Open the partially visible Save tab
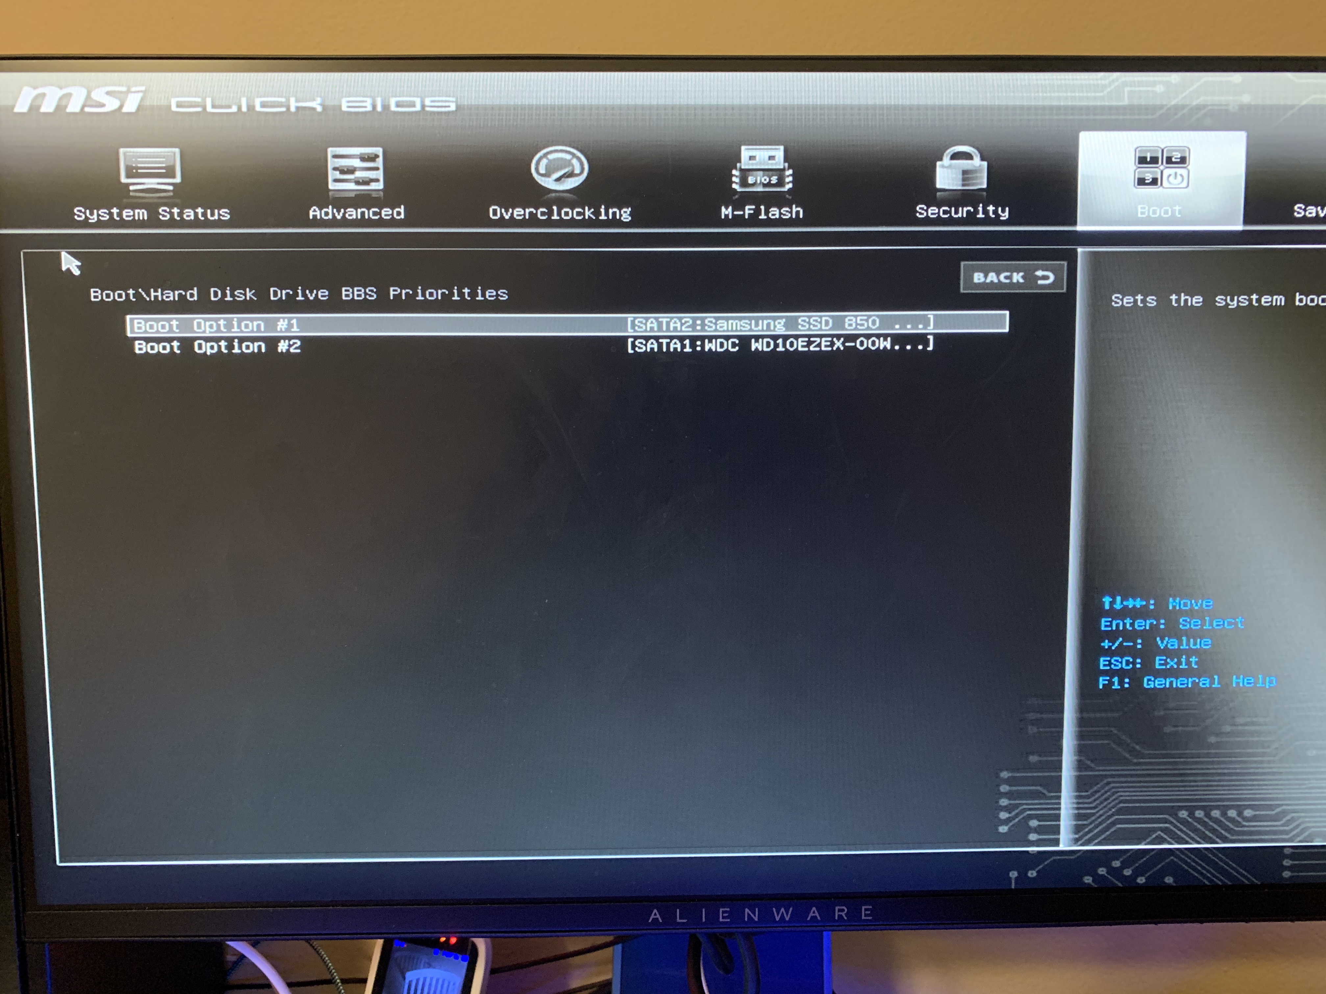This screenshot has height=994, width=1326. click(x=1309, y=210)
